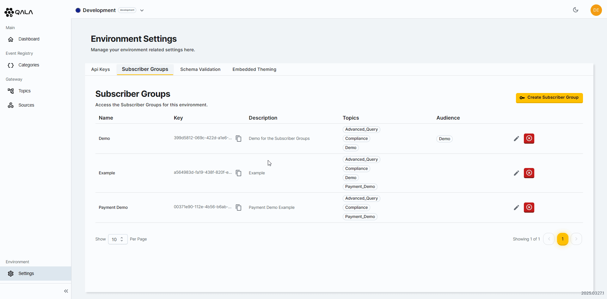Expand the Development environment dropdown
Image resolution: width=607 pixels, height=299 pixels.
(x=142, y=10)
